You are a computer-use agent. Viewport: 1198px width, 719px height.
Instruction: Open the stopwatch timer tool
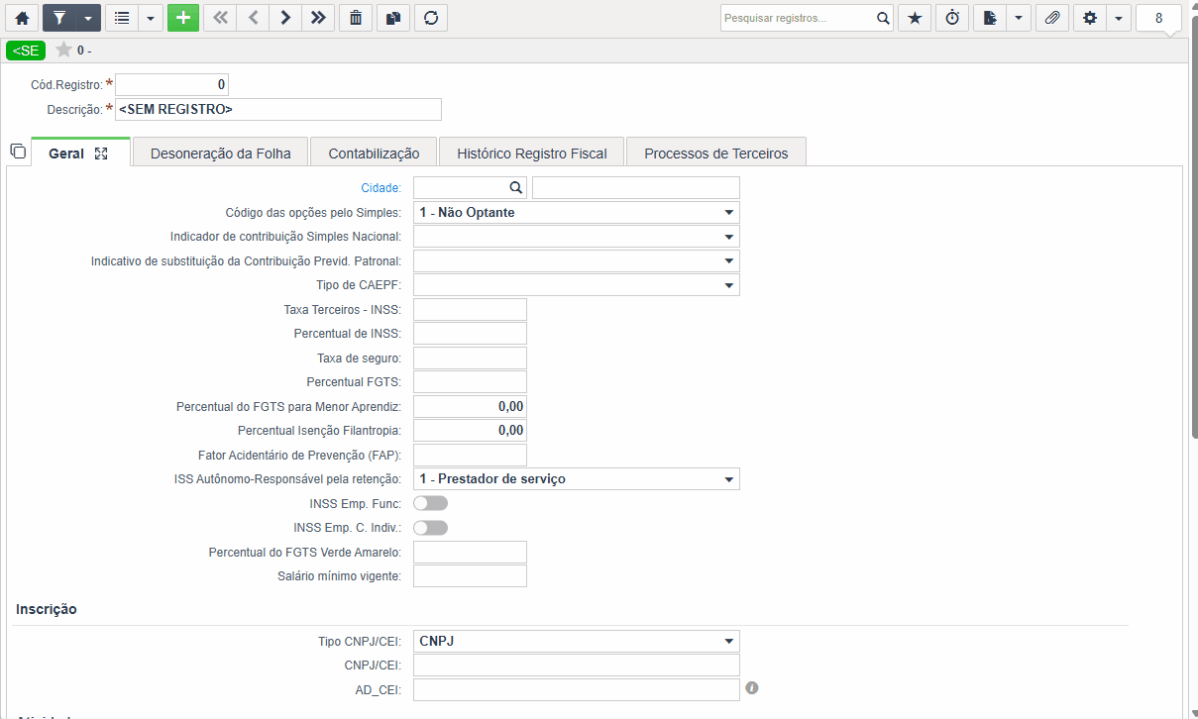pos(952,18)
